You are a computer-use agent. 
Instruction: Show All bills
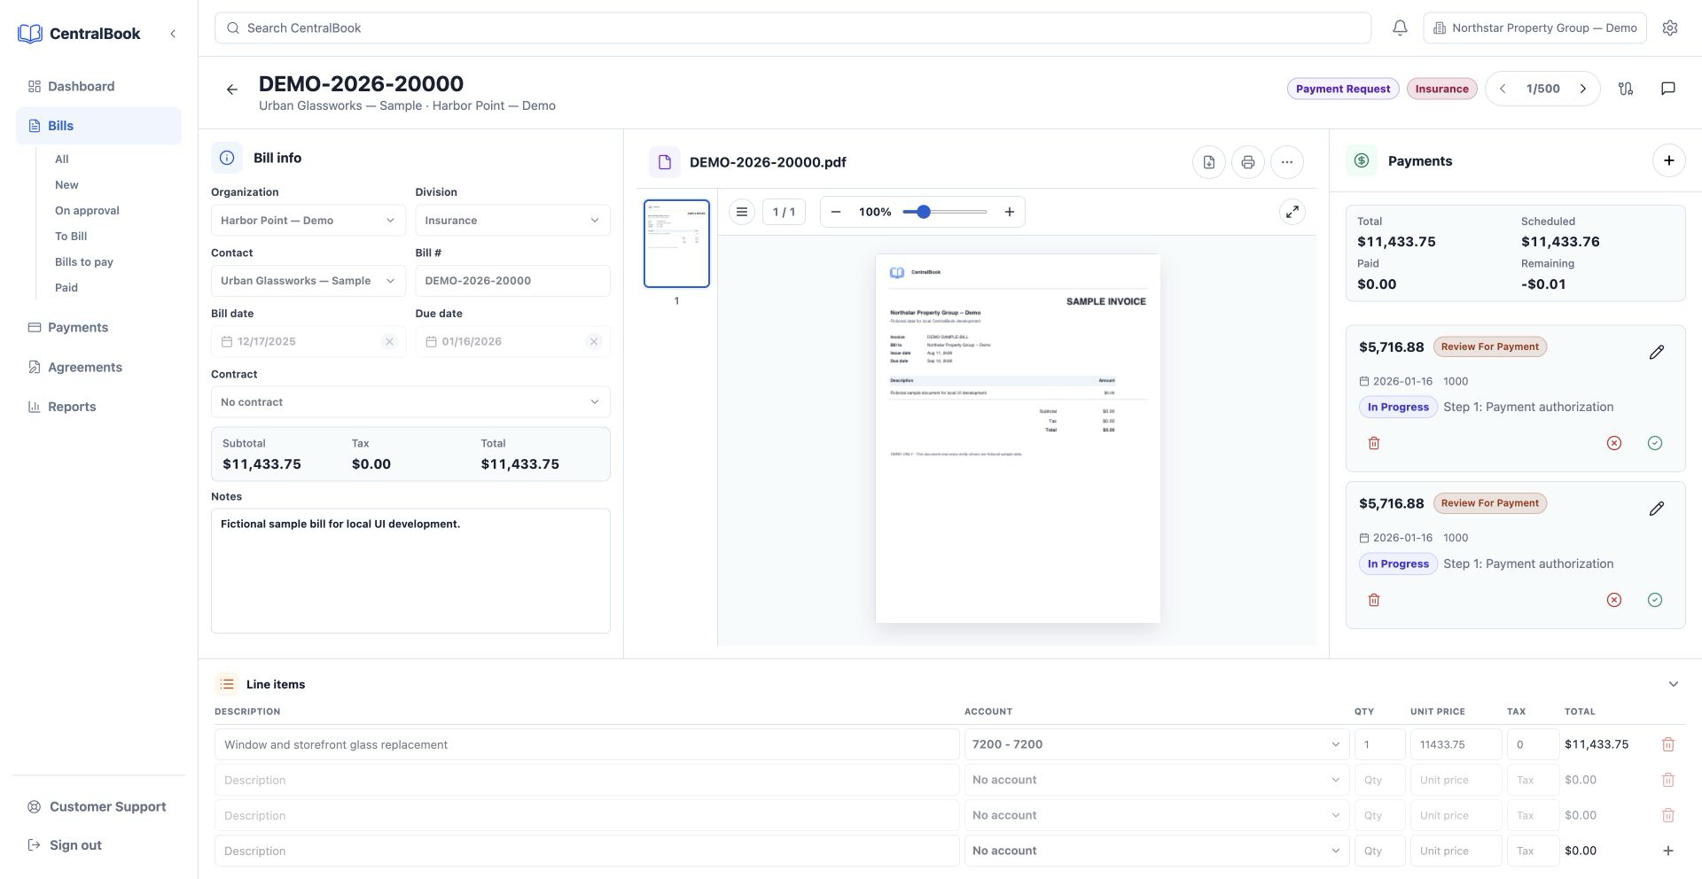(62, 159)
